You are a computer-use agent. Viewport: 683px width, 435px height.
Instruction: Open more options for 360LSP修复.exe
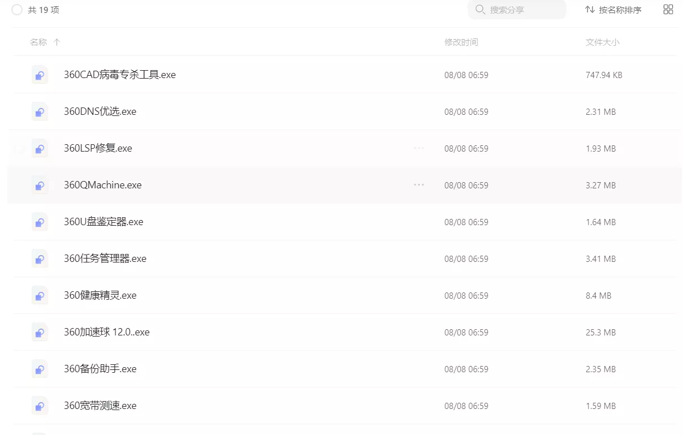point(419,148)
